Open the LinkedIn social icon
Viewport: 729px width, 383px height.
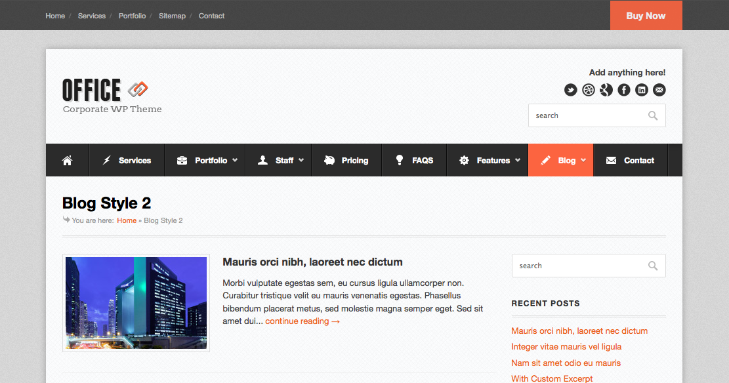click(x=642, y=90)
